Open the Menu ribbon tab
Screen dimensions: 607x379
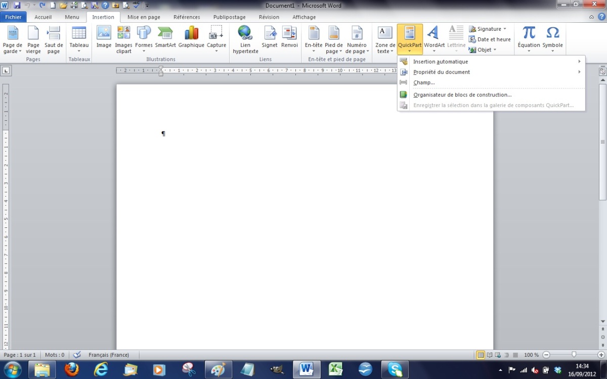[72, 17]
